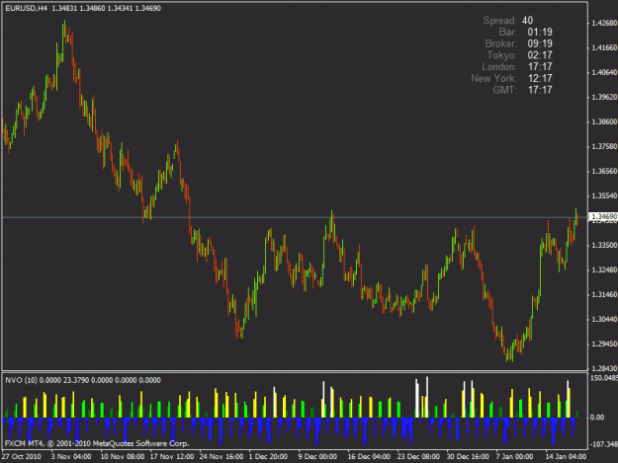Screen dimensions: 618x463
Task: Click the 1 Dec 20:00 time label
Action: tap(268, 456)
